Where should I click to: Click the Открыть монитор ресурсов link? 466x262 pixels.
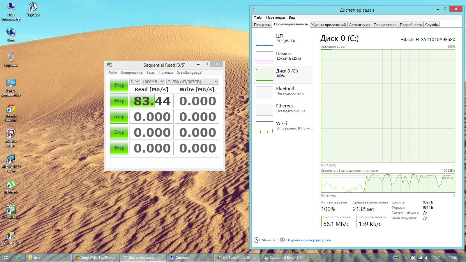(x=308, y=240)
